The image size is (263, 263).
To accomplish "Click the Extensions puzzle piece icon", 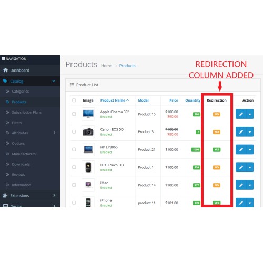I will (x=5, y=195).
